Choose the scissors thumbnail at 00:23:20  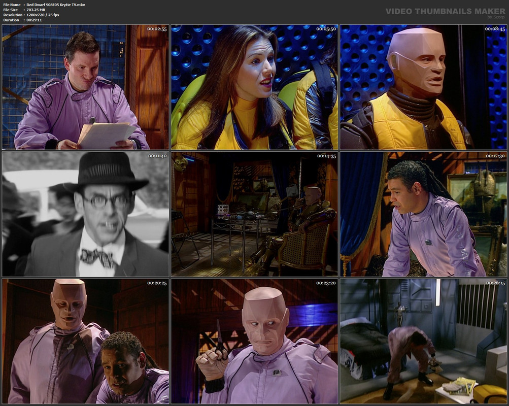[x=255, y=342]
